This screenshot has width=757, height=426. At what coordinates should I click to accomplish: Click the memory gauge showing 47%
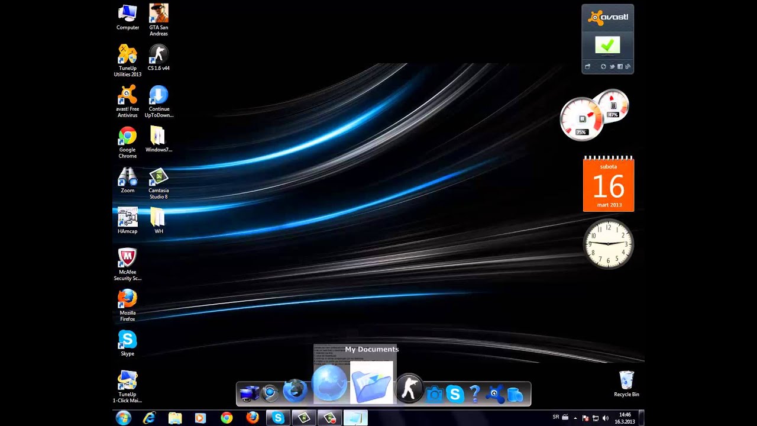coord(613,105)
